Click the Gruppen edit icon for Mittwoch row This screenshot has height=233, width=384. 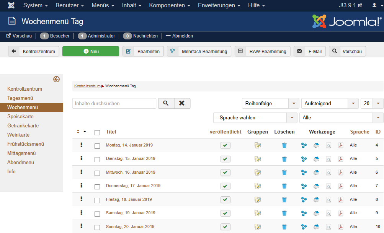pyautogui.click(x=258, y=173)
